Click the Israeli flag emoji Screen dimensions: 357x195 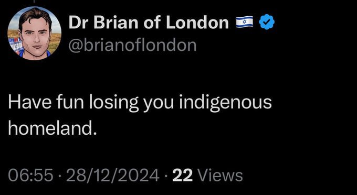[245, 22]
